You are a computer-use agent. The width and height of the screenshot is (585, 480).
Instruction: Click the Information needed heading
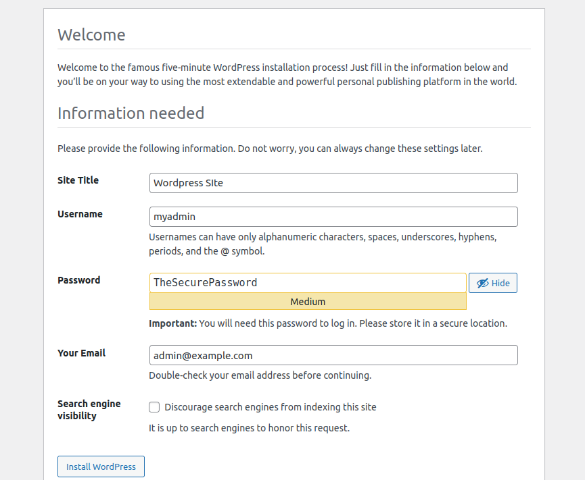(131, 113)
